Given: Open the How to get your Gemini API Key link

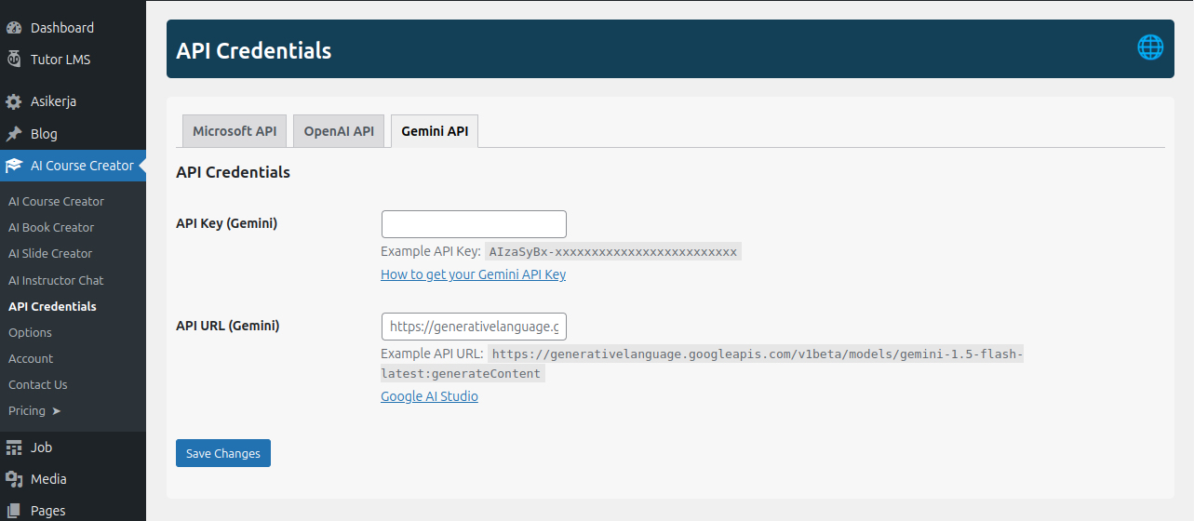Looking at the screenshot, I should point(473,274).
